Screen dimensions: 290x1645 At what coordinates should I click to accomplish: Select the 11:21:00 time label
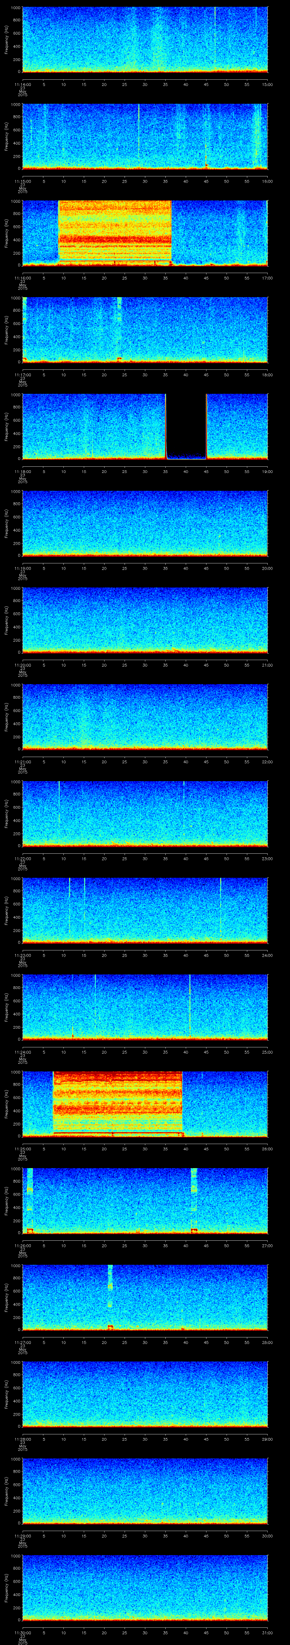(x=22, y=761)
